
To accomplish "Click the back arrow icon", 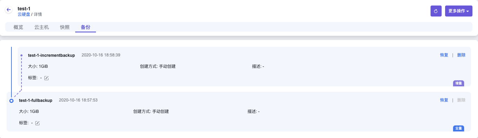I will [9, 10].
